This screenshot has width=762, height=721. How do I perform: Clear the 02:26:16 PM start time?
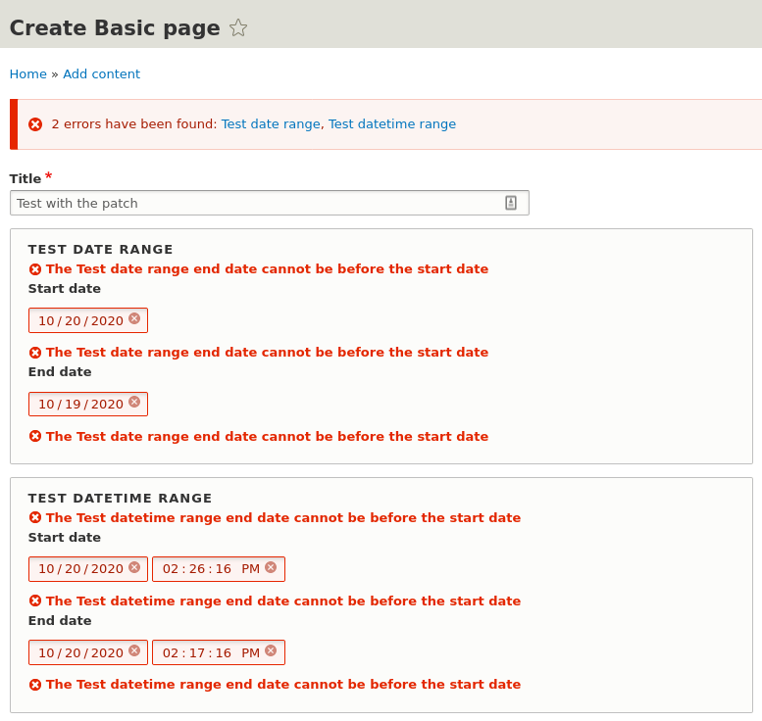tap(271, 567)
